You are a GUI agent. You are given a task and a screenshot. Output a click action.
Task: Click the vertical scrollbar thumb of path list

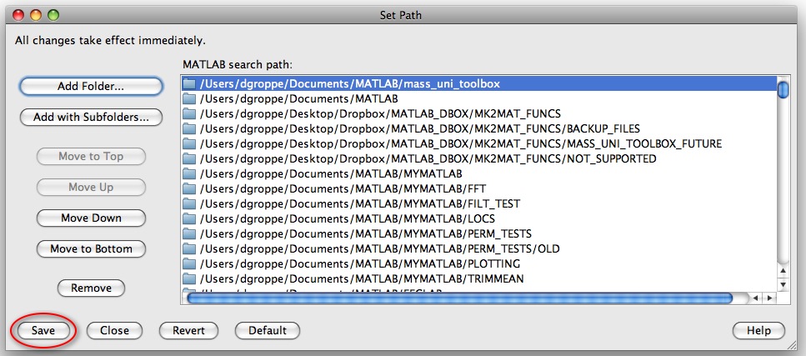pos(783,89)
